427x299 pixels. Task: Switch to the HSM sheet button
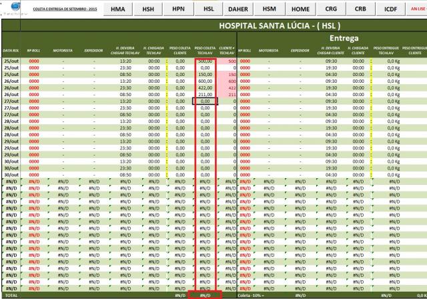(270, 9)
